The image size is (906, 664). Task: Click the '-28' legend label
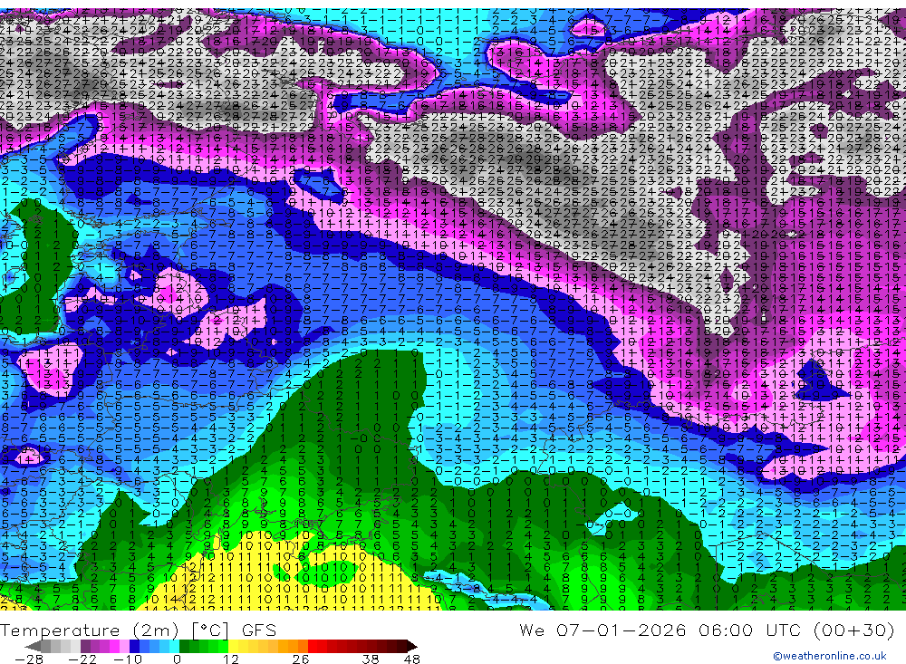29,659
